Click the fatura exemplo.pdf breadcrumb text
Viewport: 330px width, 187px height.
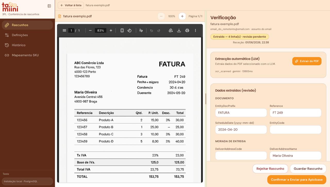pyautogui.click(x=98, y=5)
